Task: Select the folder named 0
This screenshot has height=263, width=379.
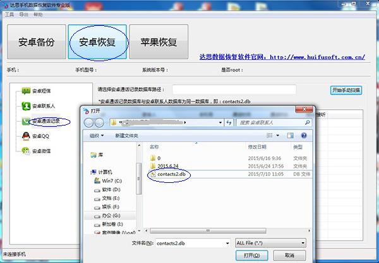Action: point(159,158)
